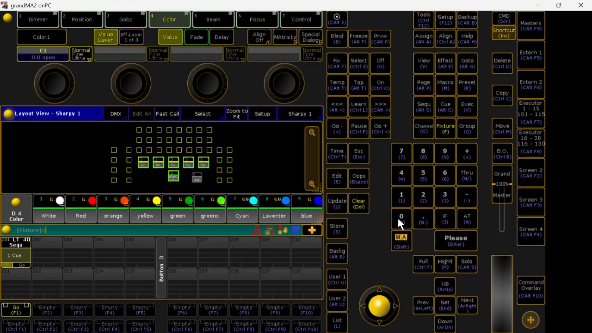Open fourth Normal Fine Ultra resolution dropdown
This screenshot has width=592, height=333.
pyautogui.click(x=311, y=54)
